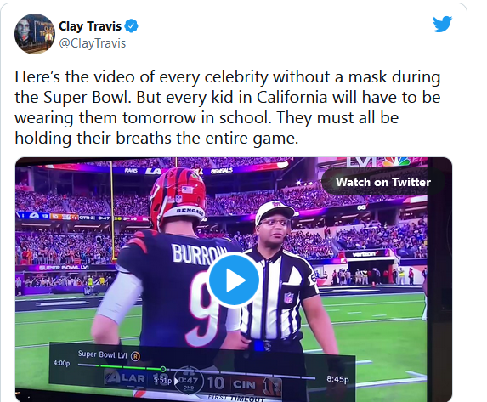Click the blue verified badge
This screenshot has width=487, height=402.
click(x=132, y=26)
